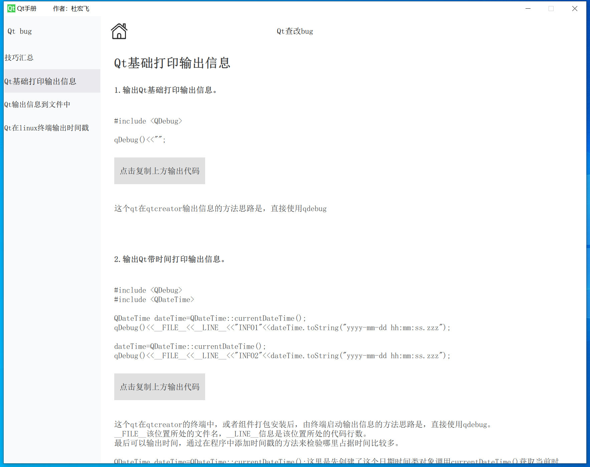This screenshot has width=590, height=467.
Task: Click the qDebug line containing "INFO2"
Action: click(282, 356)
